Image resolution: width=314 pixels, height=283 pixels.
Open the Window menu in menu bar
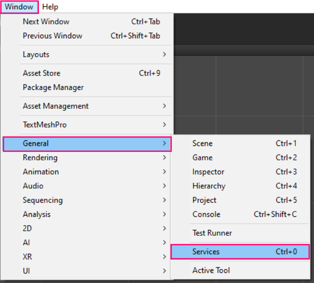(19, 7)
